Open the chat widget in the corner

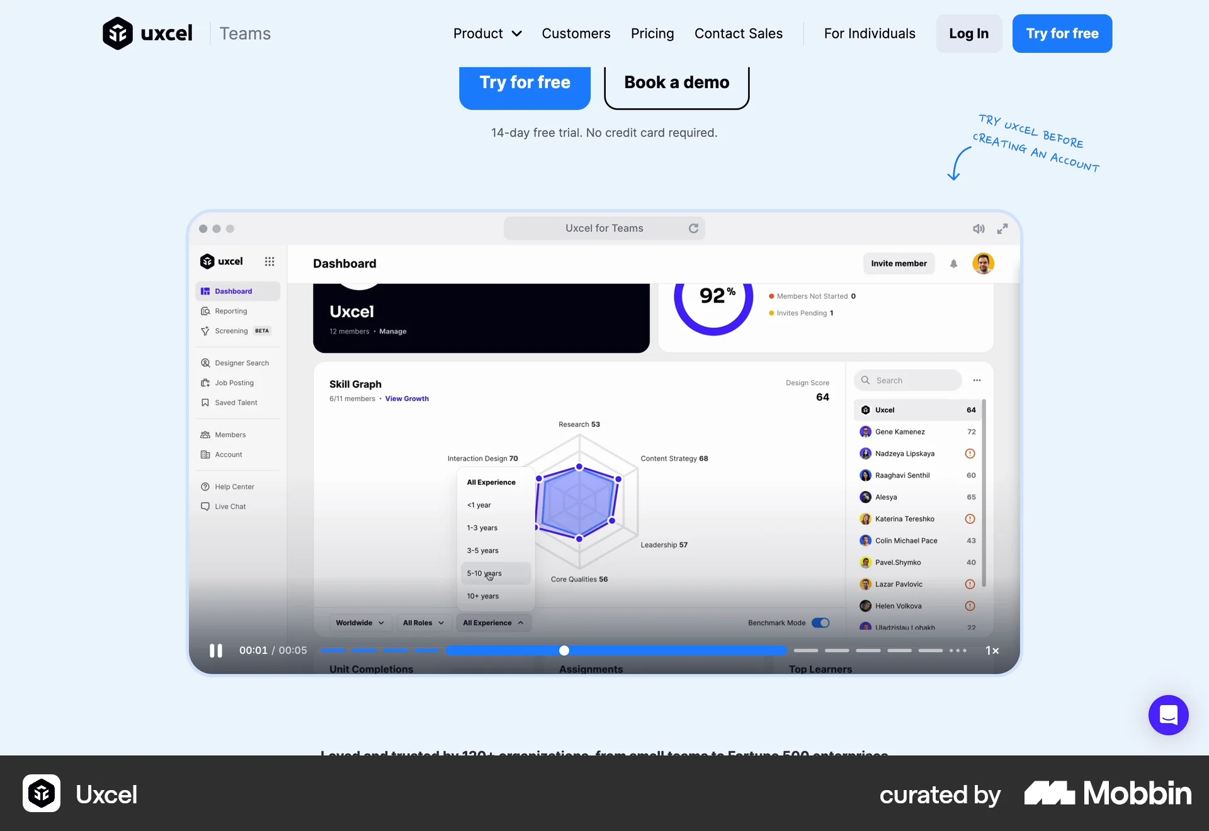[1167, 715]
